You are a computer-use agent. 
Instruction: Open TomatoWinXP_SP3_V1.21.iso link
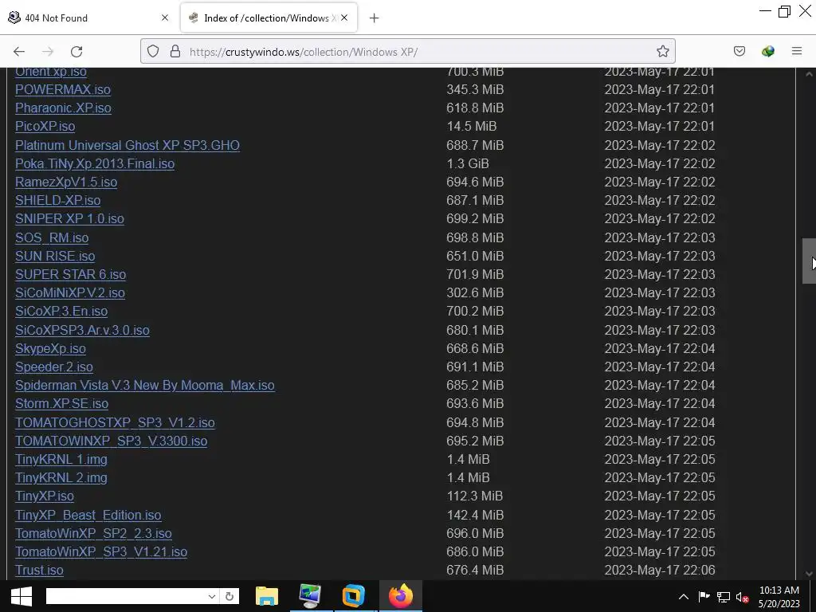pyautogui.click(x=101, y=551)
